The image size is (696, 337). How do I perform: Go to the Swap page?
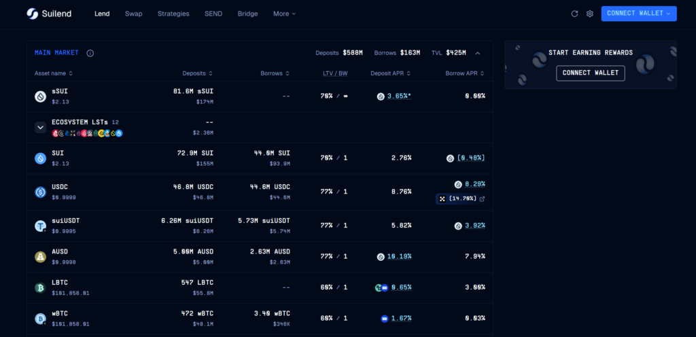(x=134, y=14)
